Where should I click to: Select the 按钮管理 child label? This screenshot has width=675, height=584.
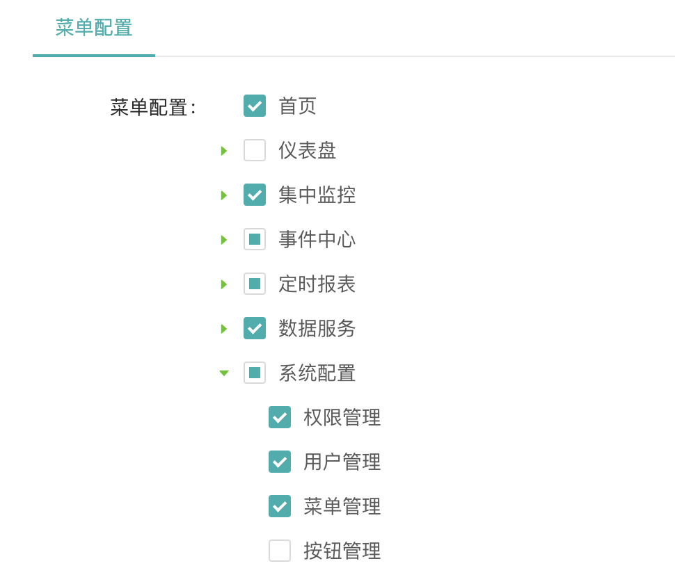342,551
